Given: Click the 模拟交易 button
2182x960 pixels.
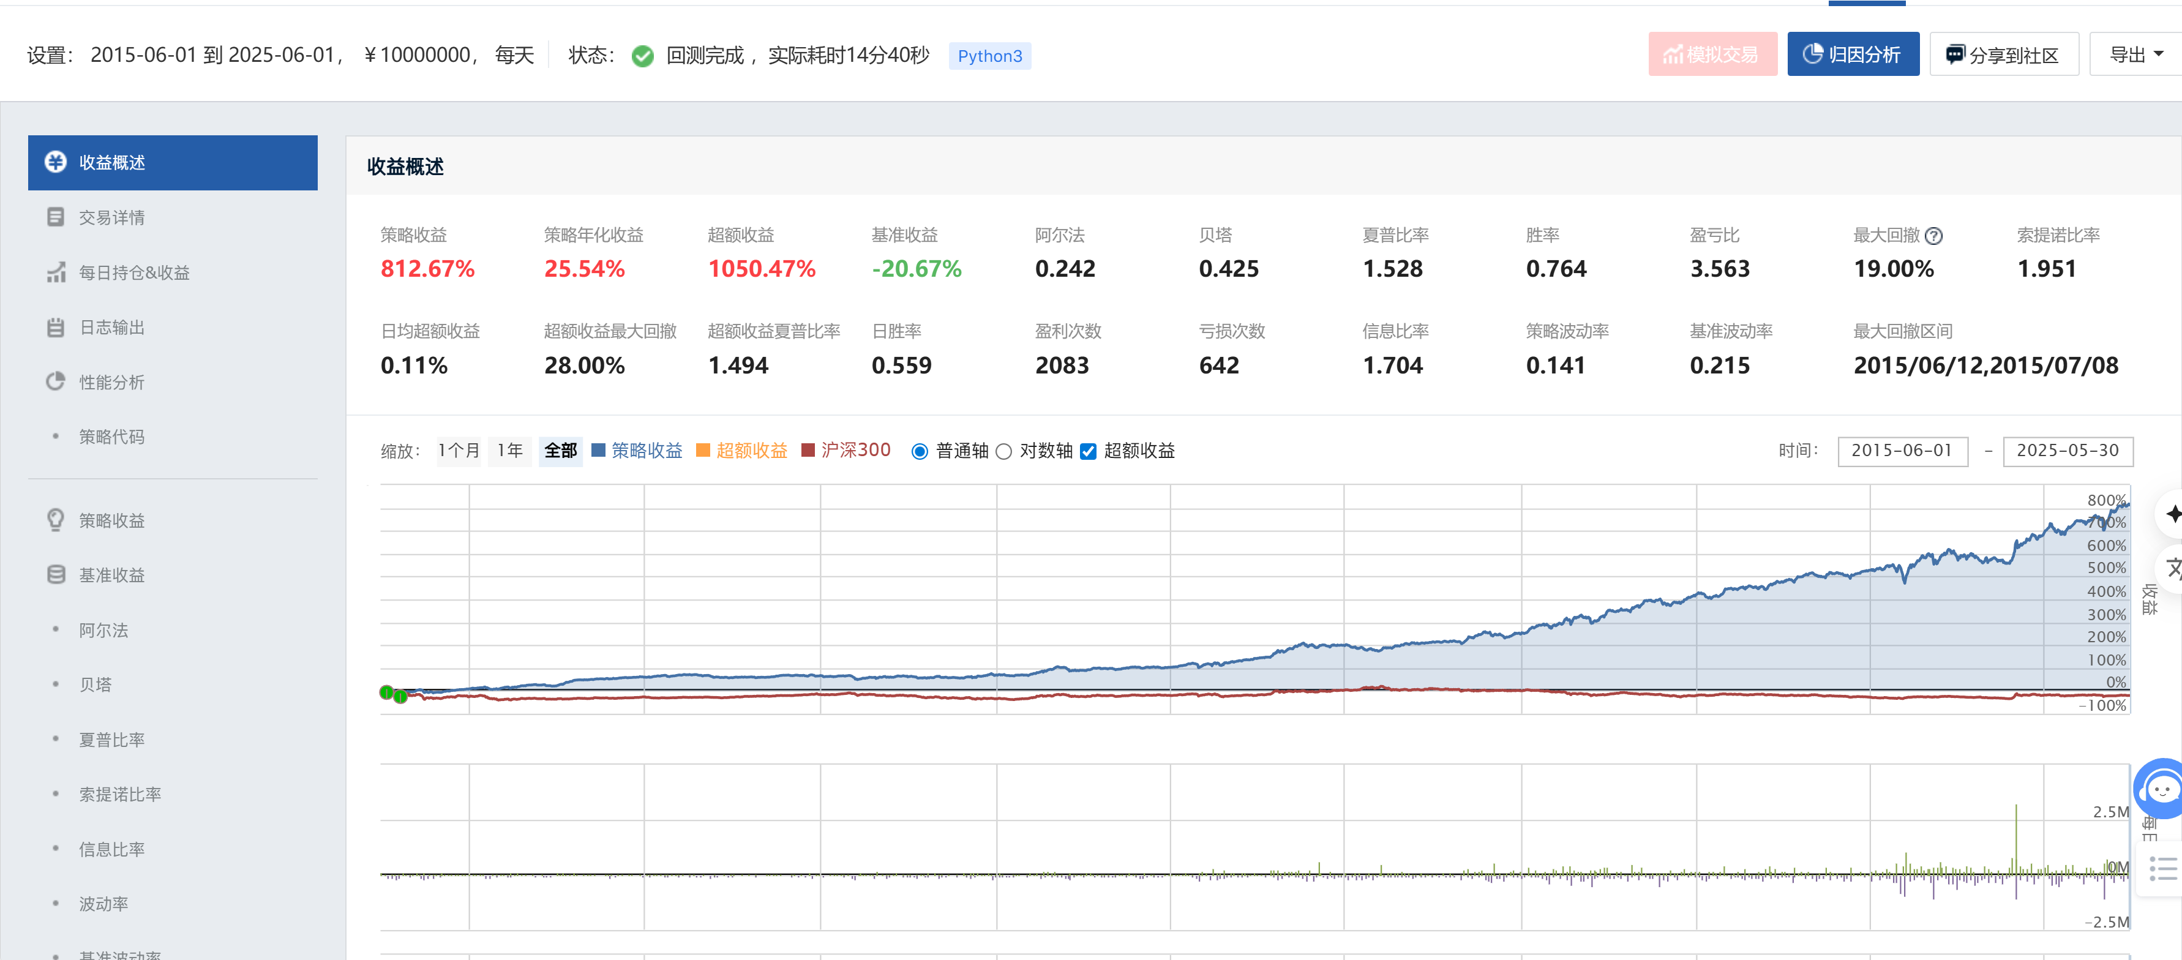Looking at the screenshot, I should tap(1713, 55).
